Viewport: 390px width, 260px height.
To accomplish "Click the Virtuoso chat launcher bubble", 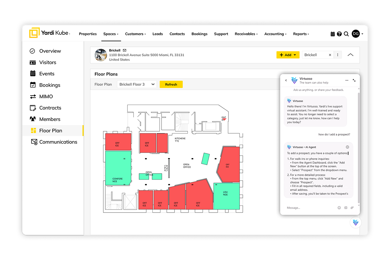I will click(355, 222).
